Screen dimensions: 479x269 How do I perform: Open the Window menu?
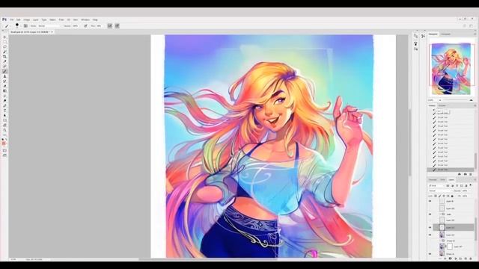[x=85, y=19]
